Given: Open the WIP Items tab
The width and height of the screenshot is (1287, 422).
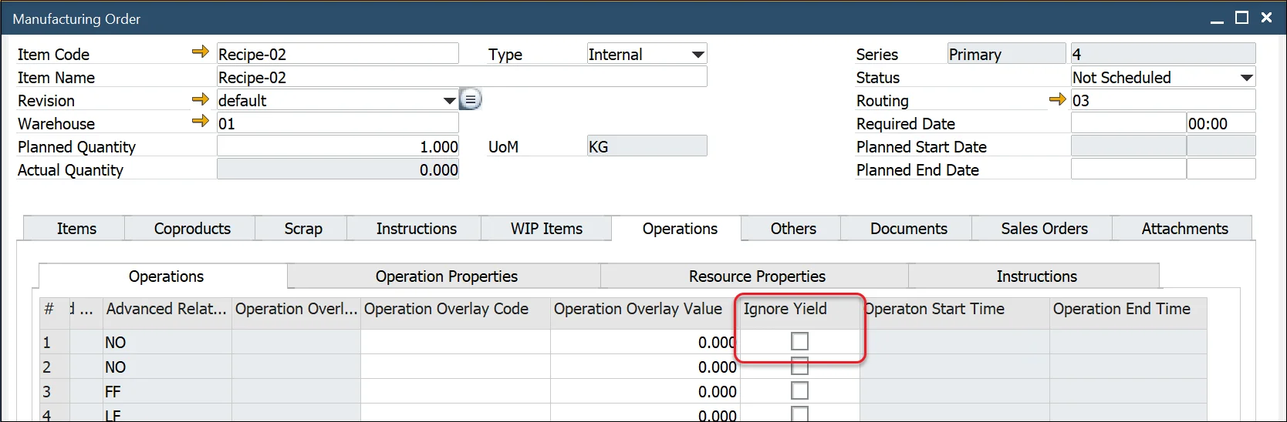Looking at the screenshot, I should (x=546, y=229).
